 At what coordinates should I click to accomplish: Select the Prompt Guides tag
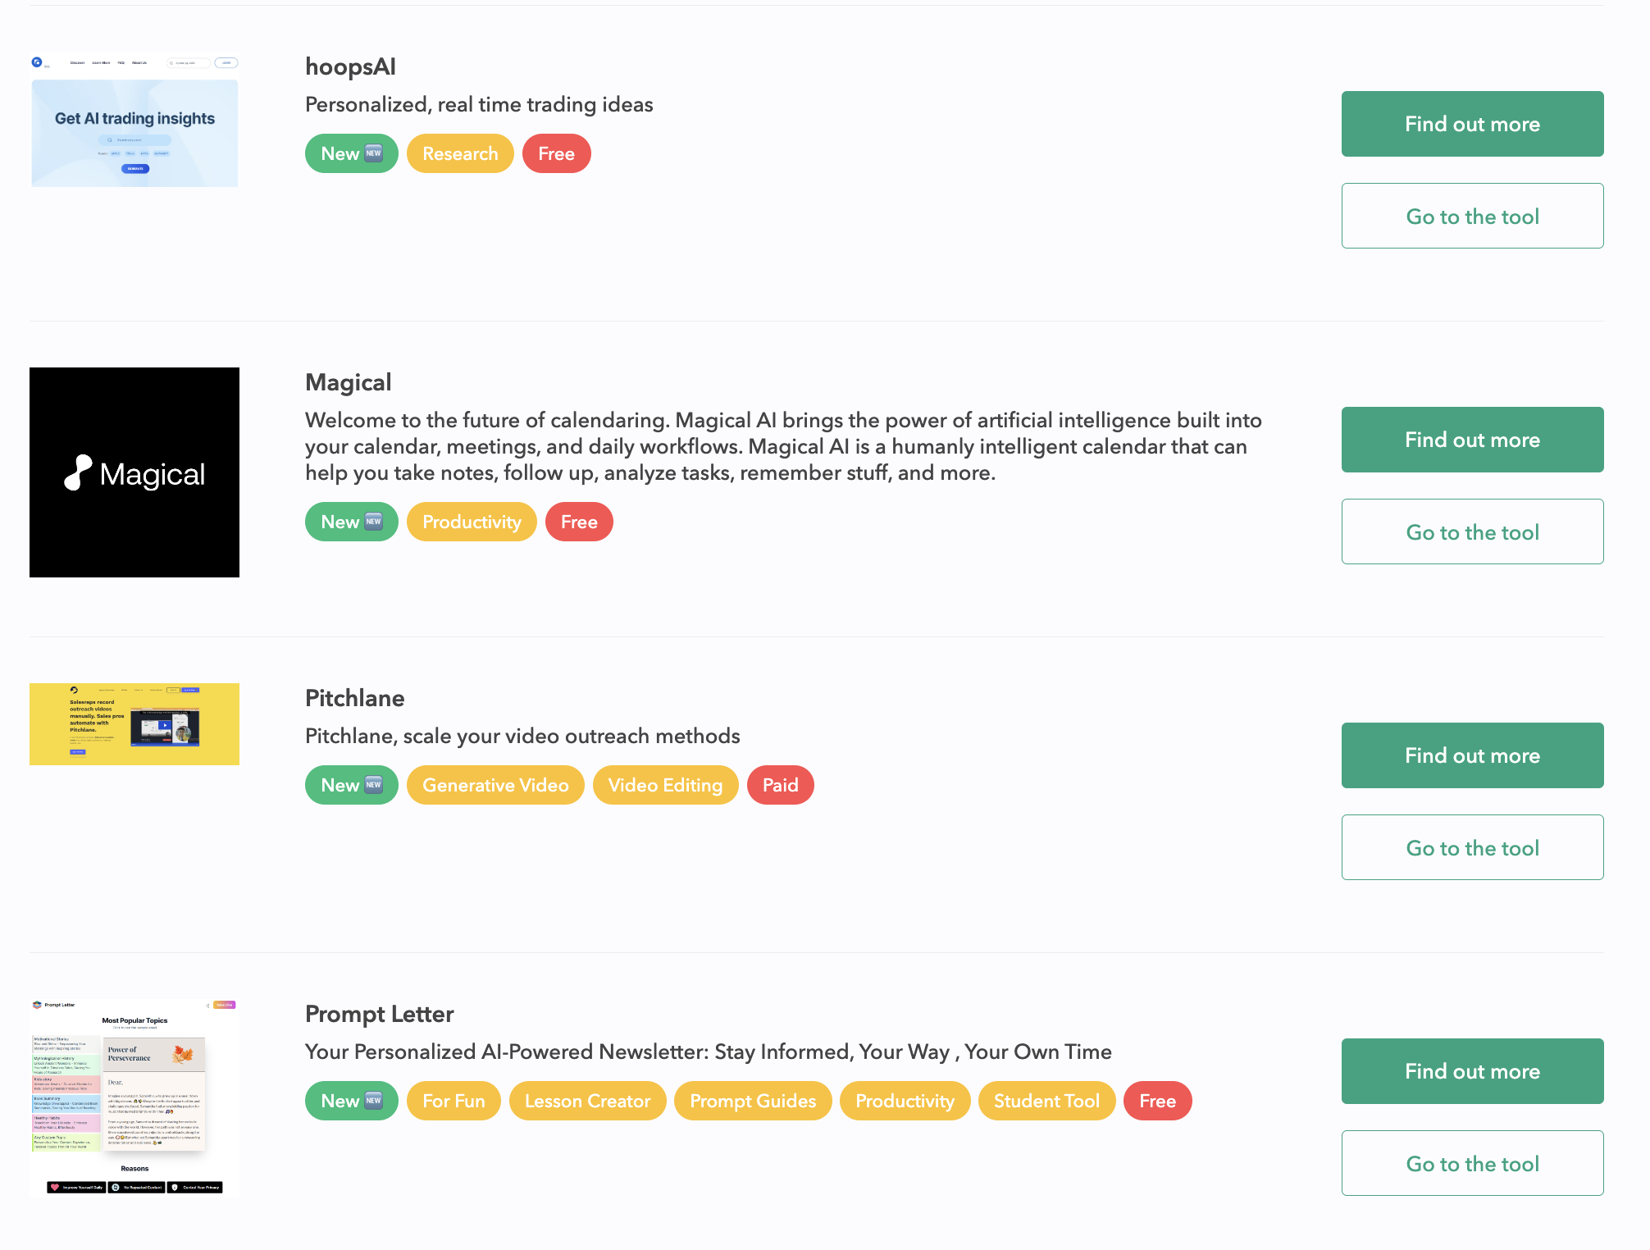[753, 1101]
